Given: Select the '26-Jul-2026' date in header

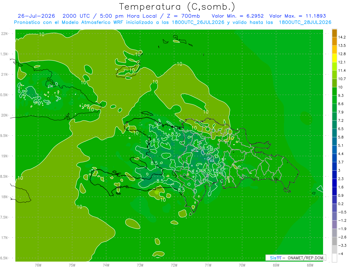Looking at the screenshot, I should coord(36,16).
